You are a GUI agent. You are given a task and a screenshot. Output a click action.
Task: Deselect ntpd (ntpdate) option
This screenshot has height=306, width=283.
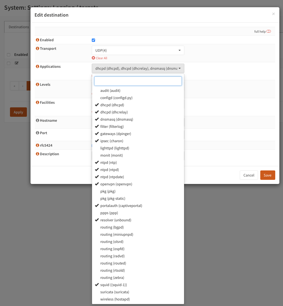tap(138, 177)
